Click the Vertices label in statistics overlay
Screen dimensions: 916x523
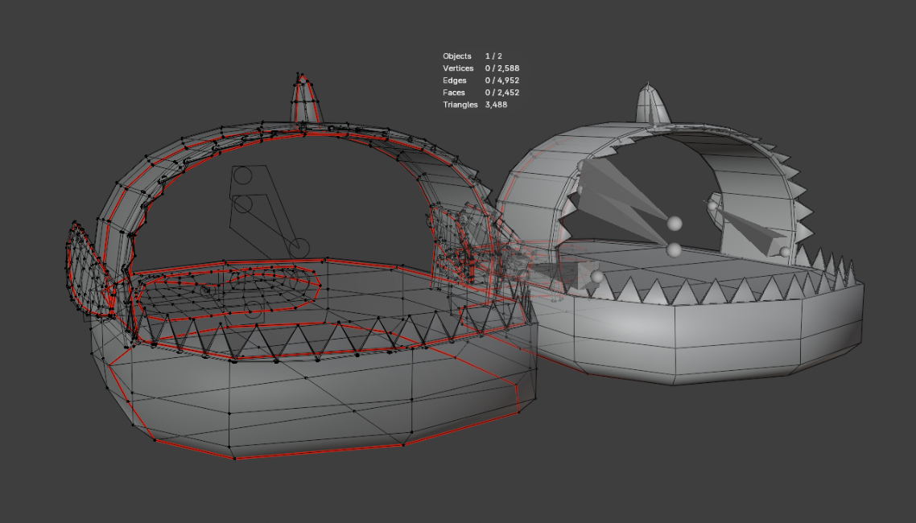(x=458, y=68)
